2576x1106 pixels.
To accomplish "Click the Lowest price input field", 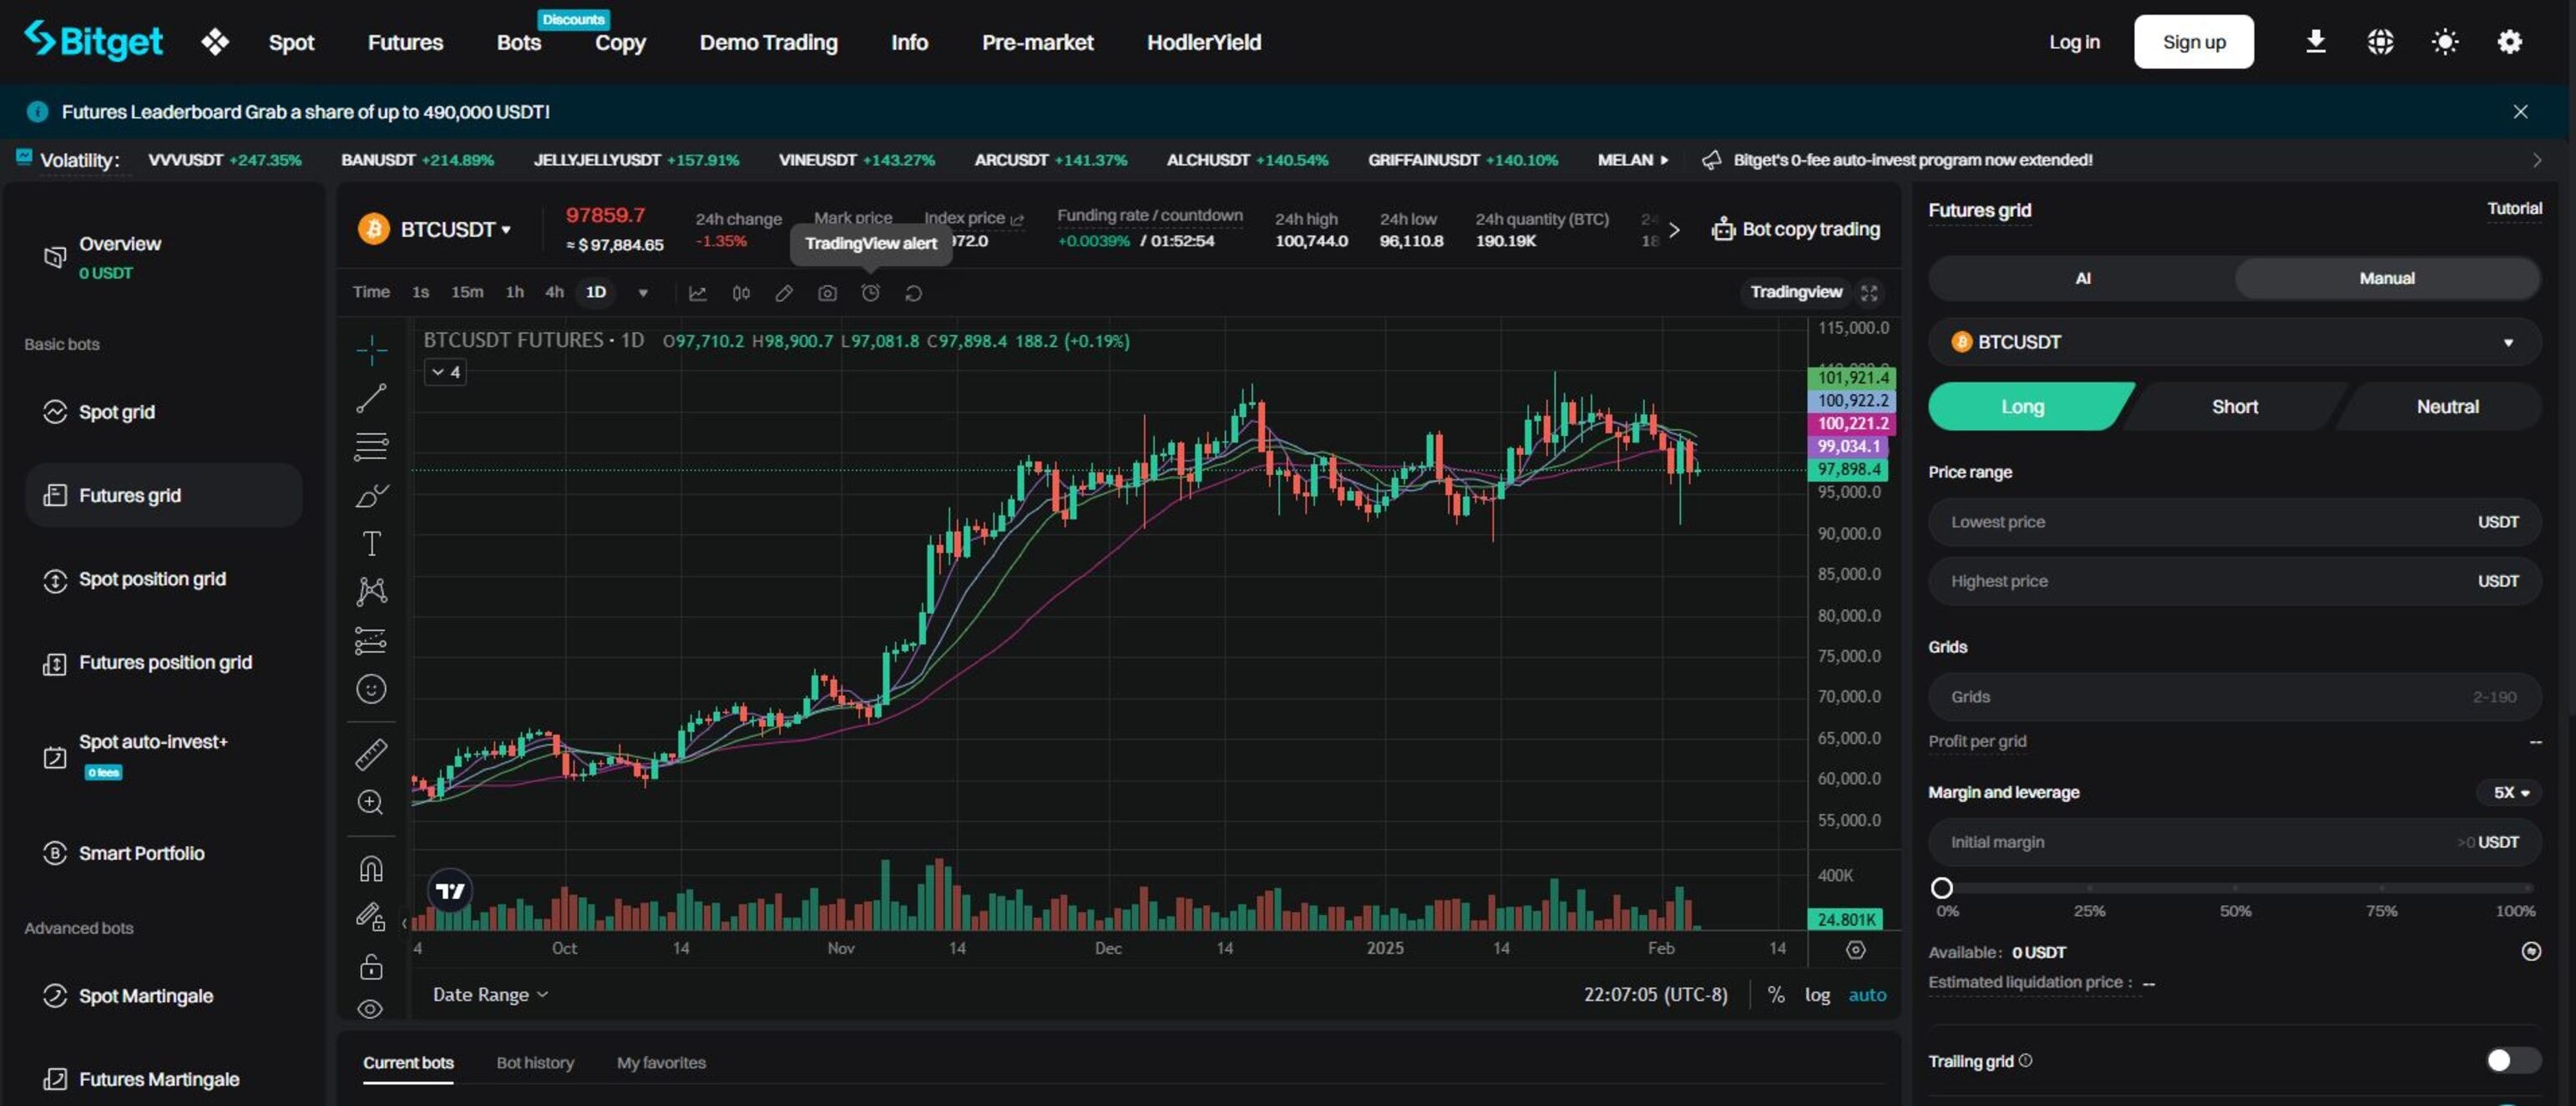I will [2150, 521].
